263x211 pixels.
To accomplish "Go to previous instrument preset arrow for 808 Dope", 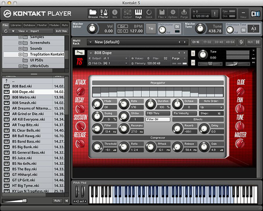I will click(179, 53).
